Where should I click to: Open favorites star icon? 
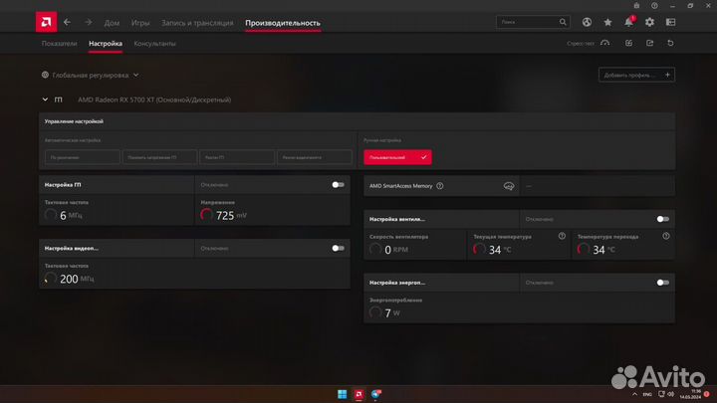[607, 22]
